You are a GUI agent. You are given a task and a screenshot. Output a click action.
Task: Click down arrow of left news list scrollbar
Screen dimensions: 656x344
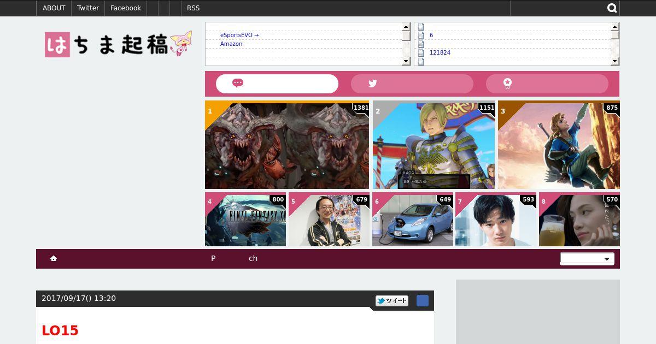406,61
